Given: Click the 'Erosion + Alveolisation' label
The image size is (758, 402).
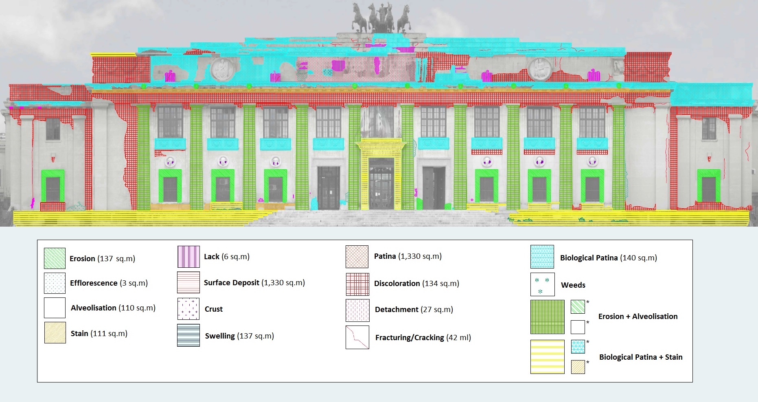Looking at the screenshot, I should 638,317.
